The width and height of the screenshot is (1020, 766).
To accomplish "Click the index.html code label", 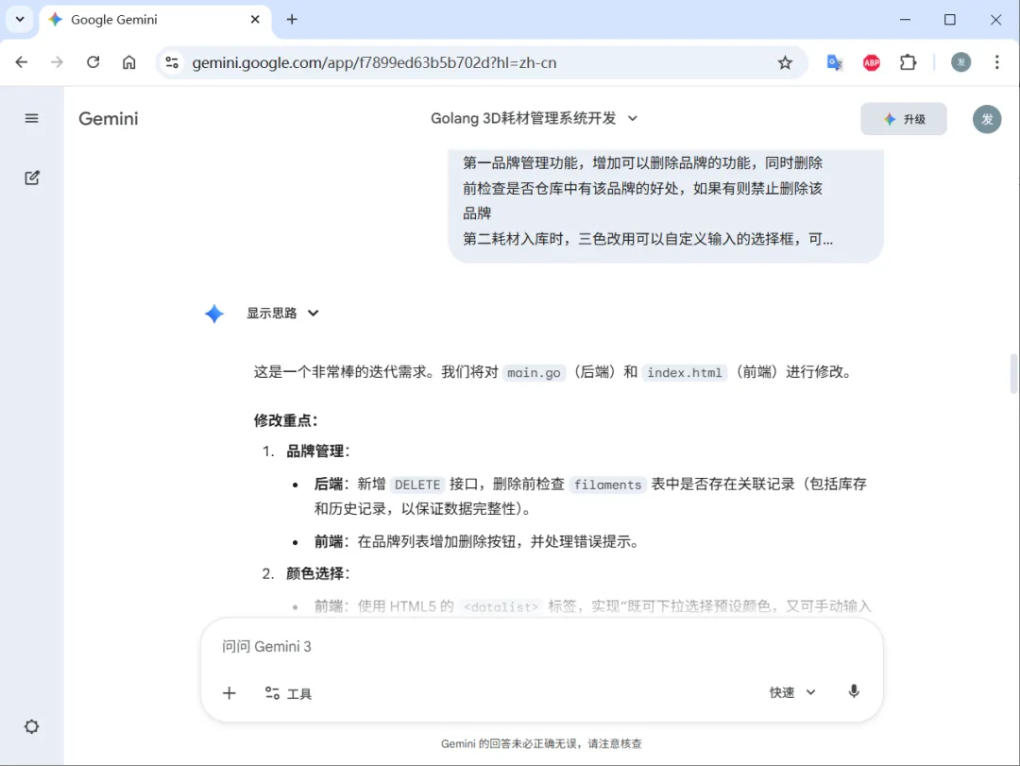I will (x=685, y=373).
